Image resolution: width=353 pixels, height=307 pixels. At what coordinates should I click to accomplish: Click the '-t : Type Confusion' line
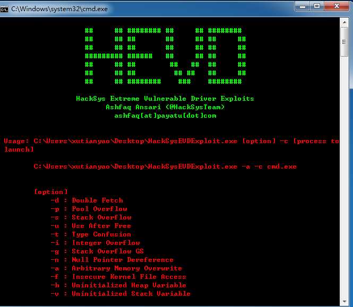click(x=91, y=234)
